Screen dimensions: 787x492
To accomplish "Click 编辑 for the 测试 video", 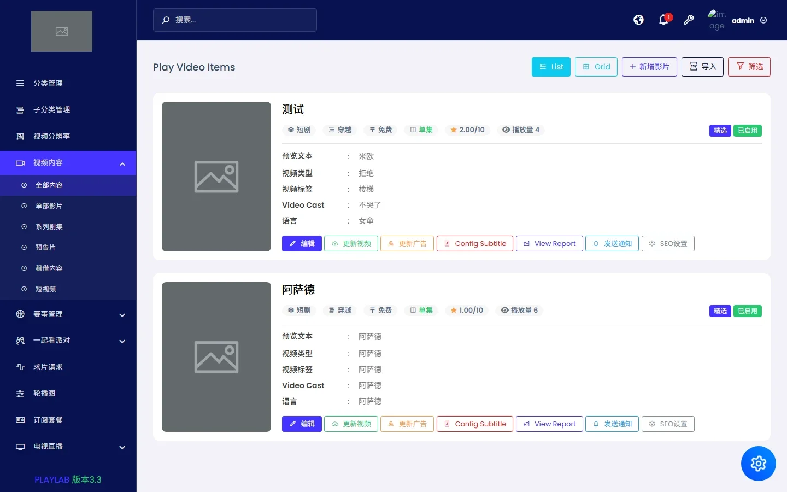I will [302, 243].
